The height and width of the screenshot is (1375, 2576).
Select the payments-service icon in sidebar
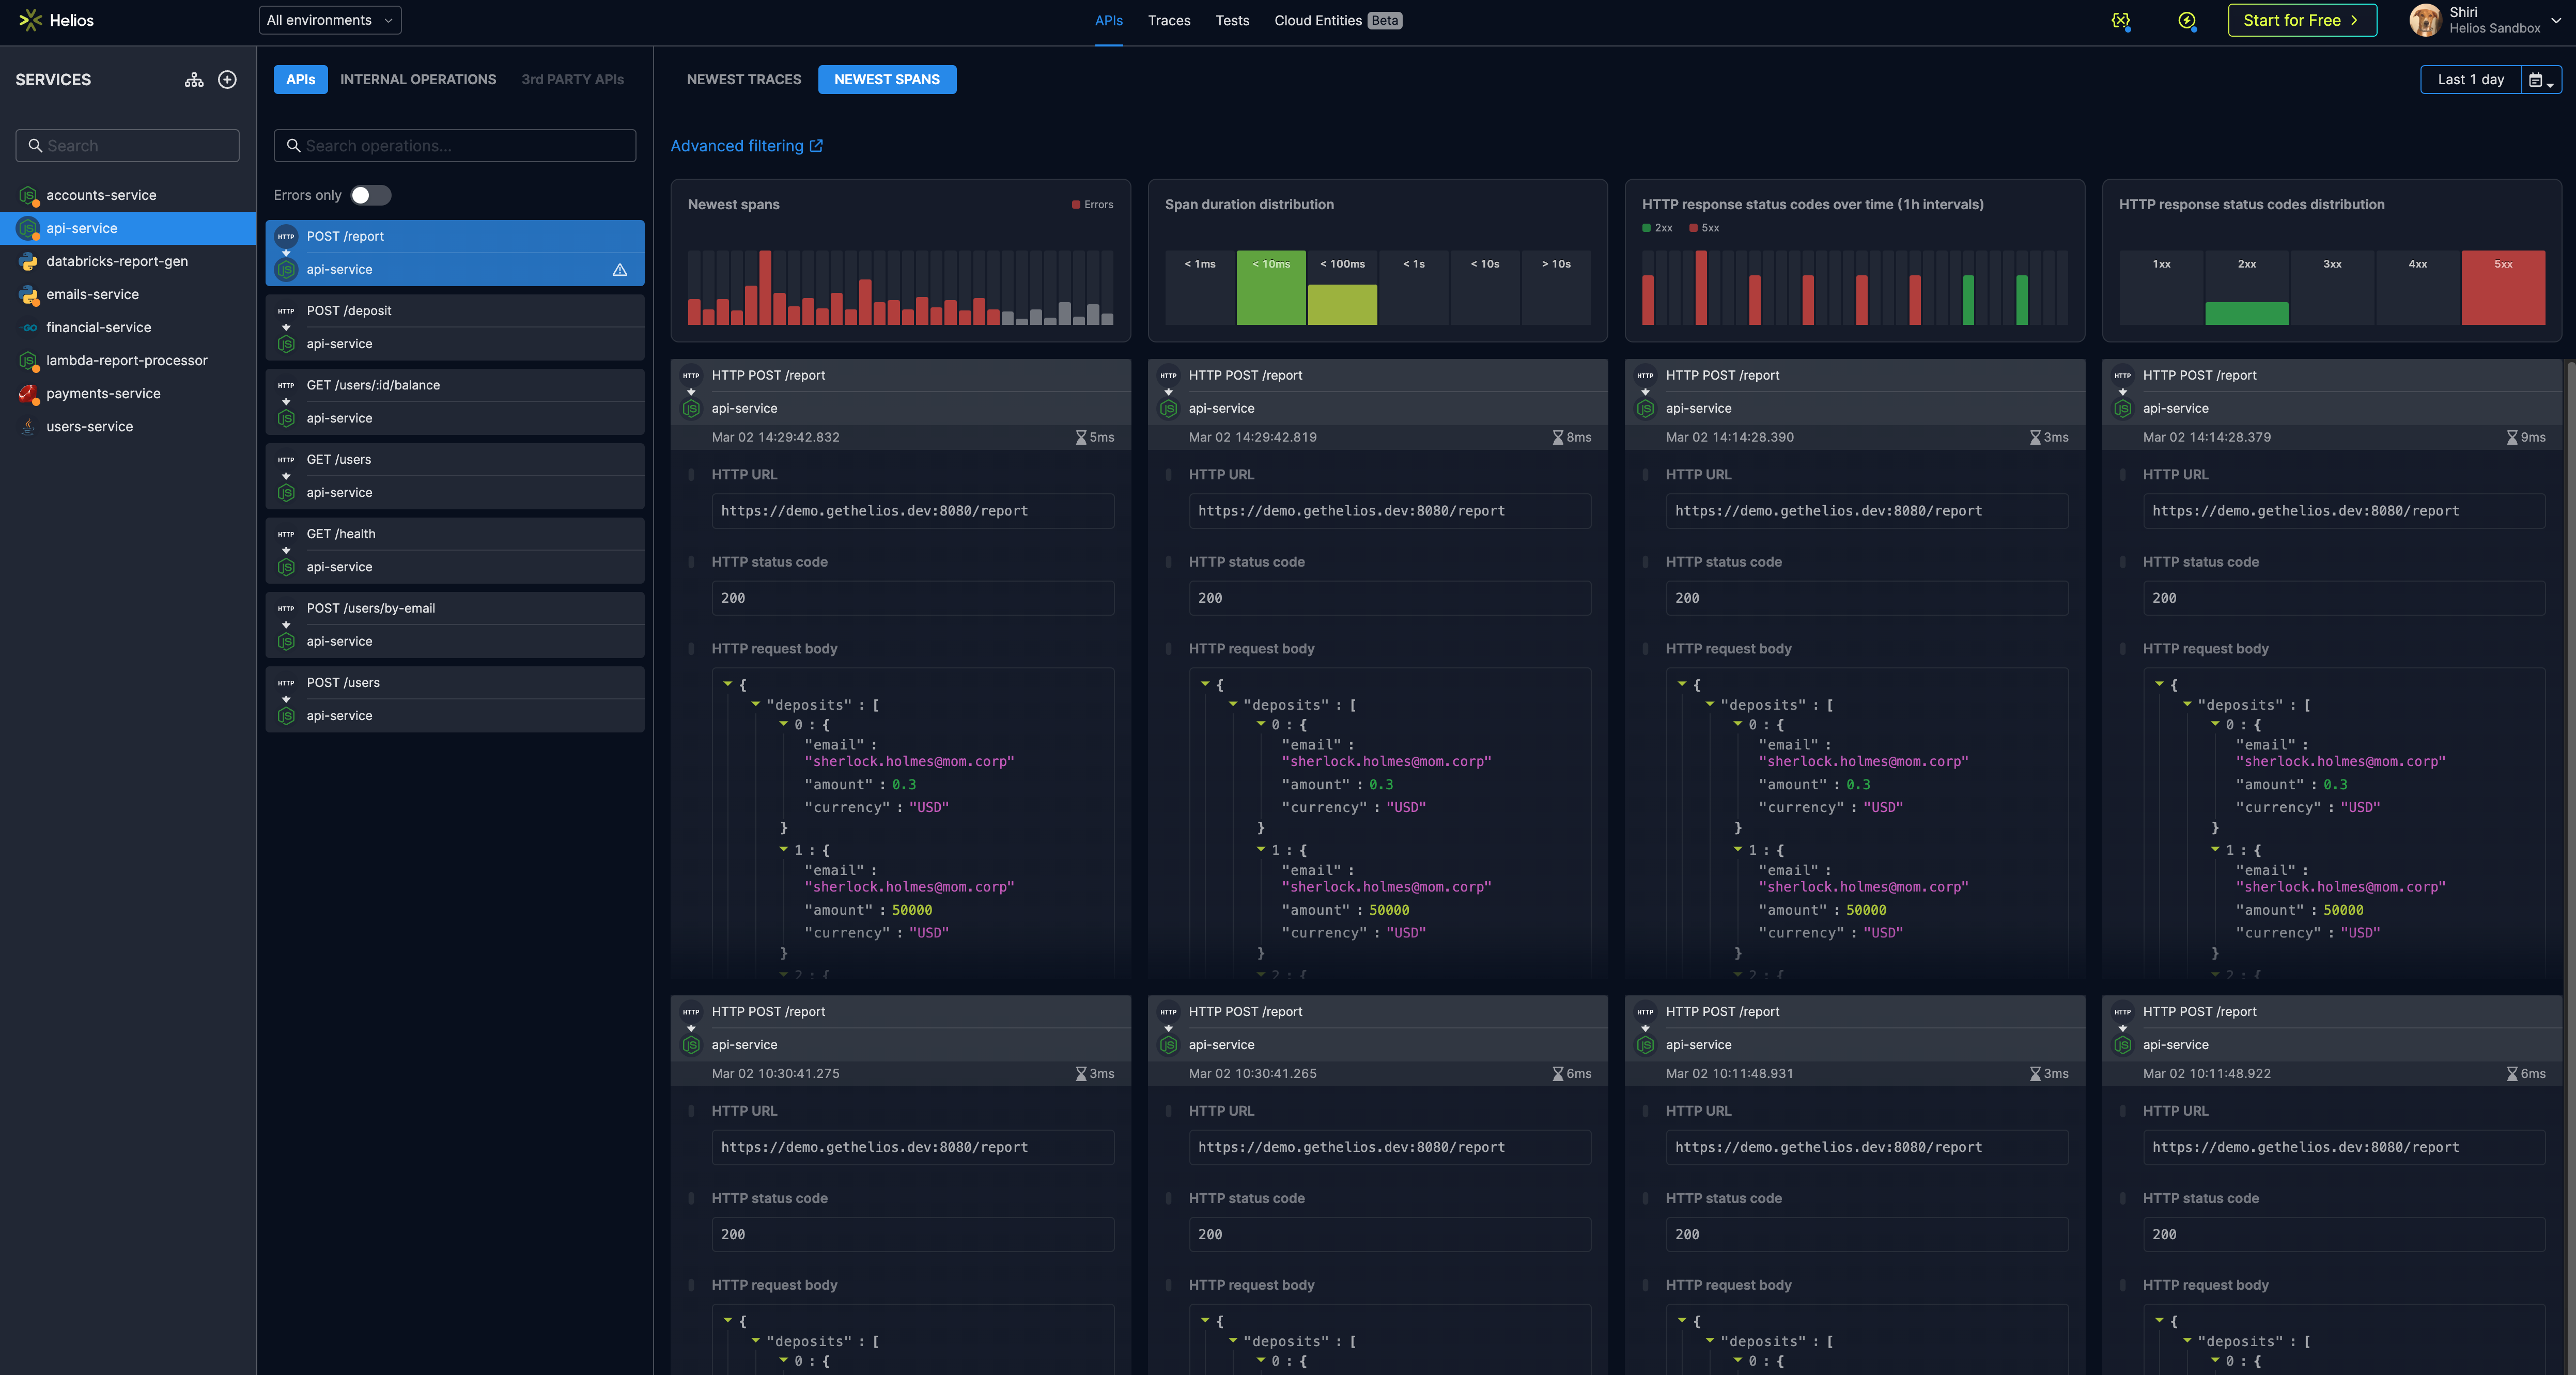(x=28, y=394)
